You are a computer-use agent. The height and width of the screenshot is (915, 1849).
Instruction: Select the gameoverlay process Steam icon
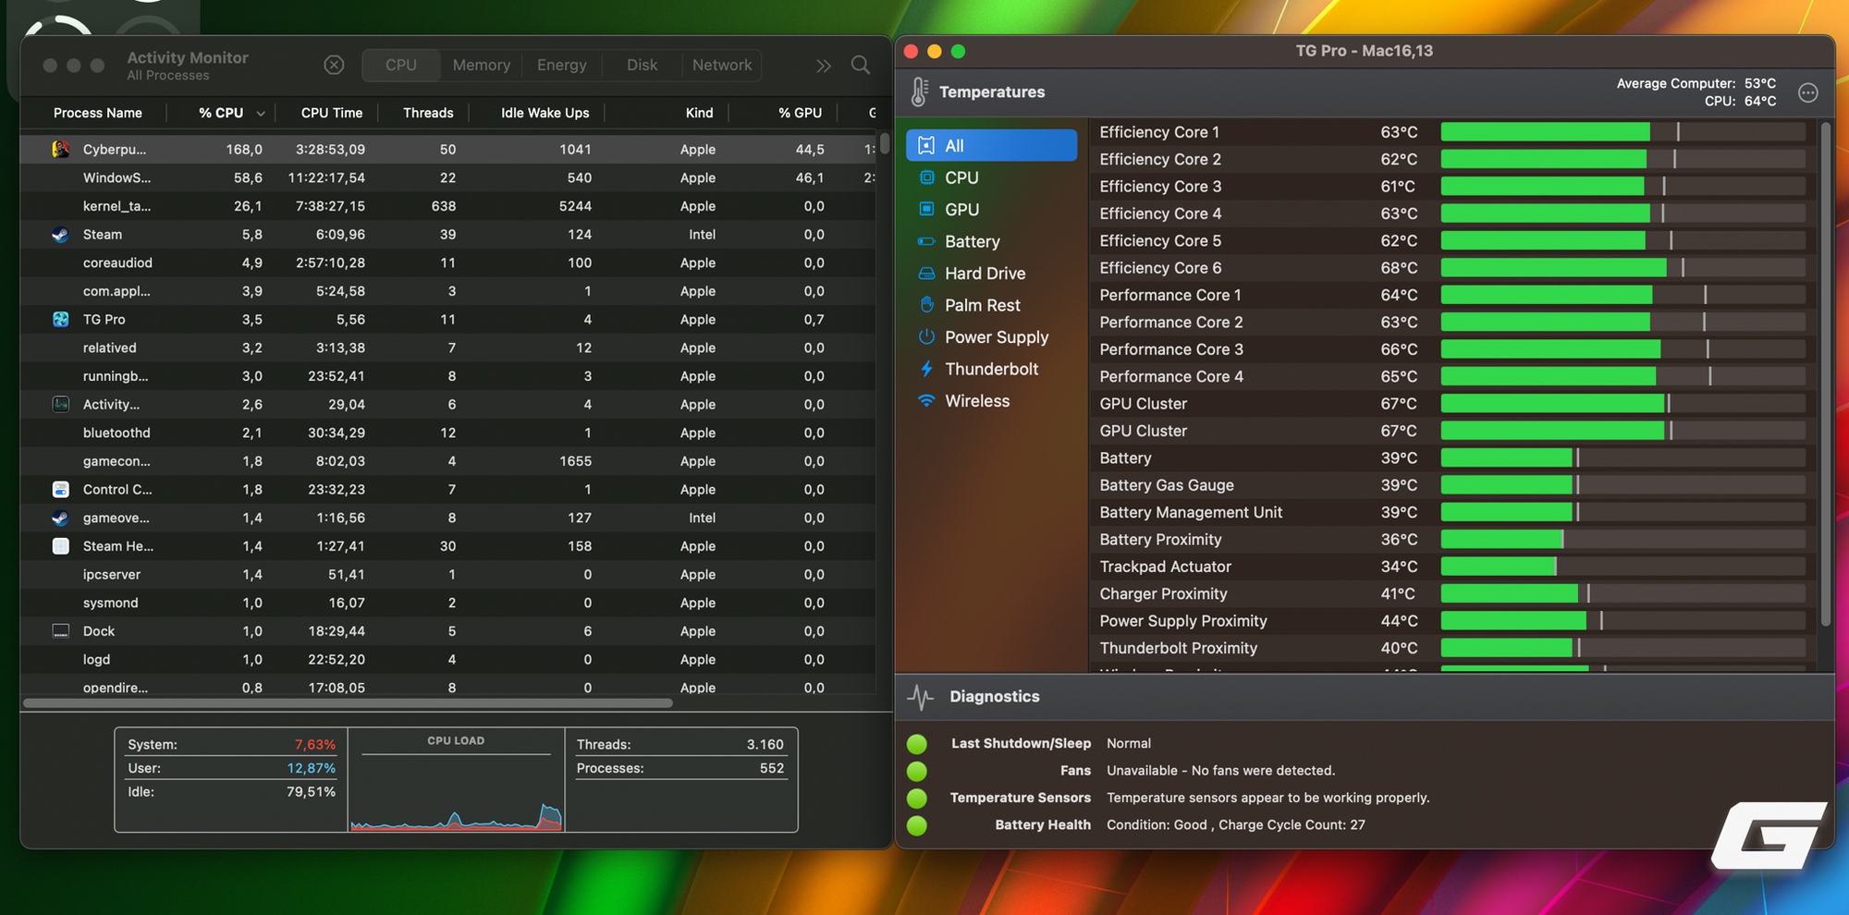[61, 518]
